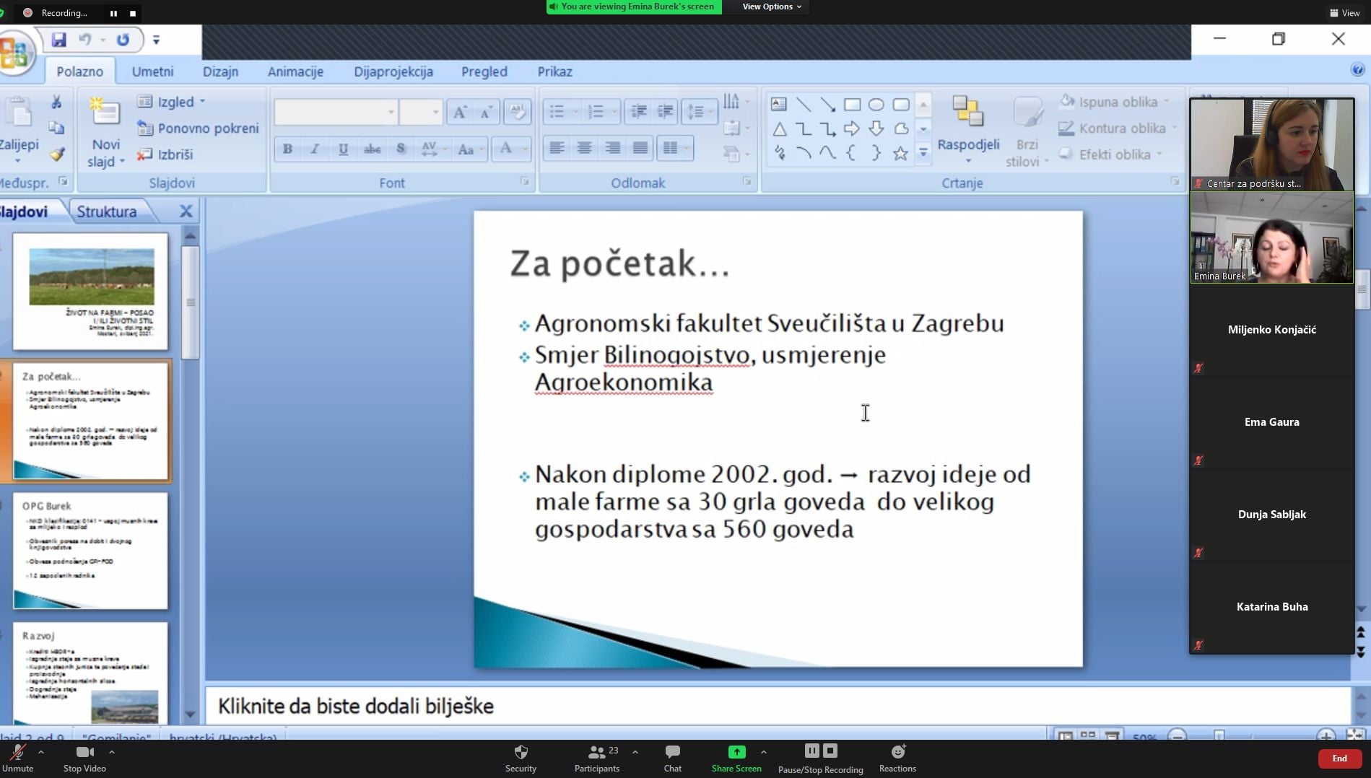Click the notes field below slide
1371x778 pixels.
pos(777,706)
